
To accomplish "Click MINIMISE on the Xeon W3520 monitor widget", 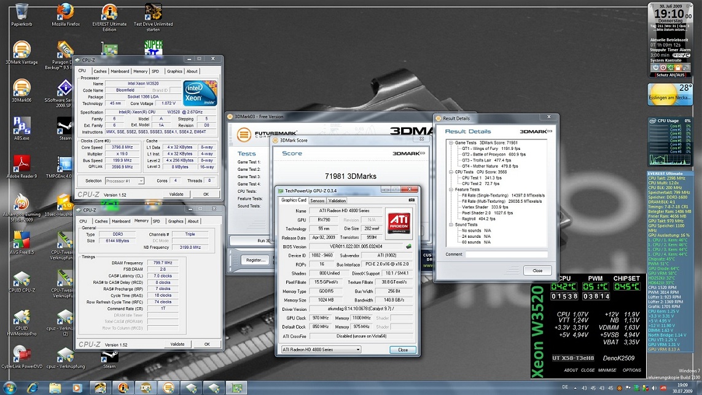I will coord(607,370).
